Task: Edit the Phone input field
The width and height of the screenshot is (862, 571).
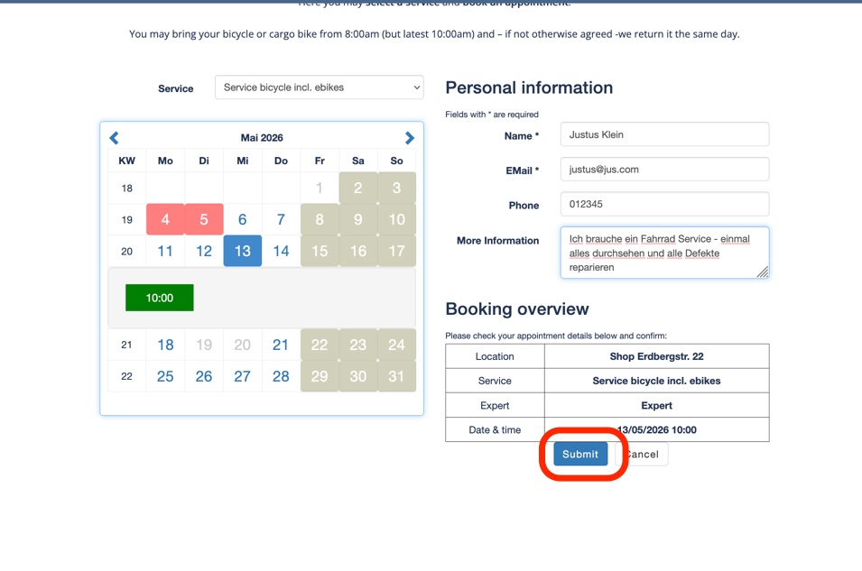Action: [664, 204]
